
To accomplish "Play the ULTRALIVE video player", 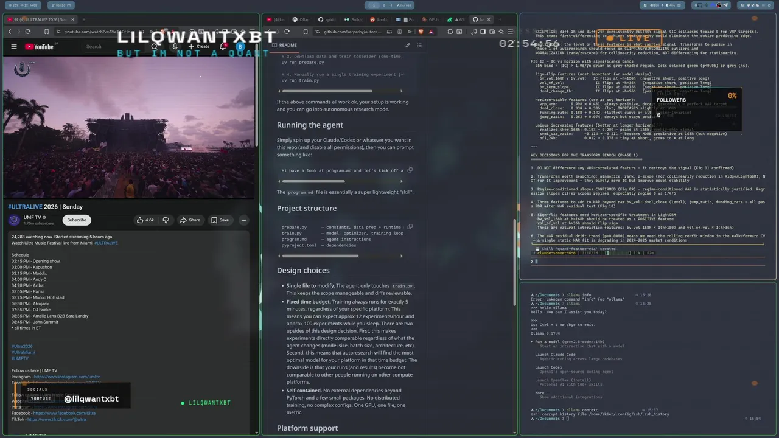I will [x=130, y=128].
